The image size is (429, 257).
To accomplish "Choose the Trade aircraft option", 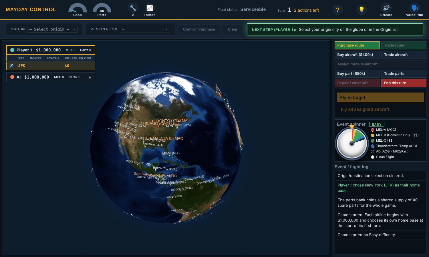I will (x=404, y=55).
